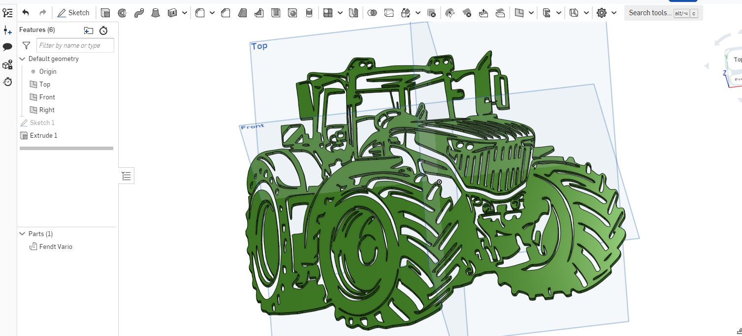742x336 pixels.
Task: Collapse the Parts section
Action: click(22, 233)
